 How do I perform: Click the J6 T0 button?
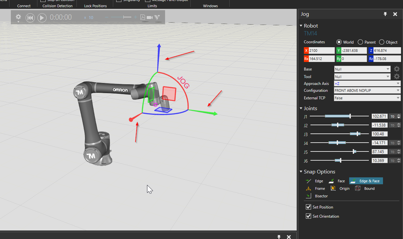point(392,161)
